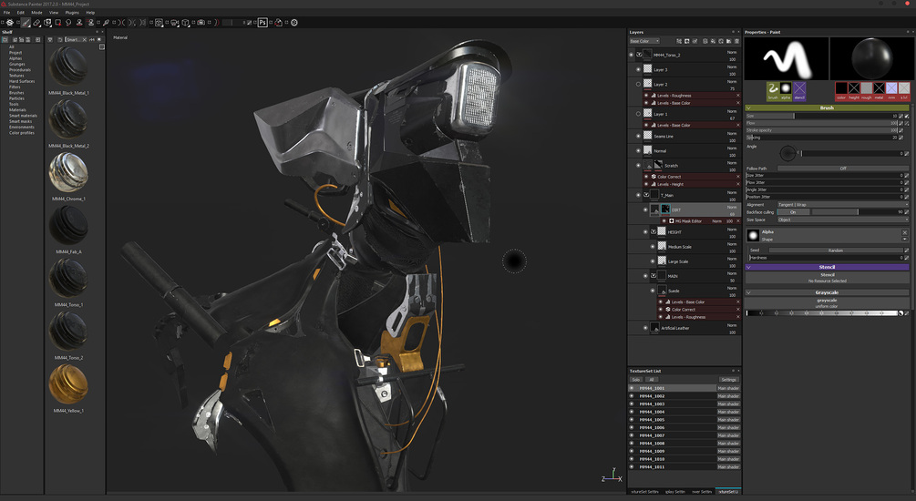Screen dimensions: 916x501
Task: Select the Eraser tool in toolbar
Action: coord(36,22)
